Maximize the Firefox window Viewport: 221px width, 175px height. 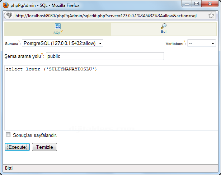[x=197, y=4]
